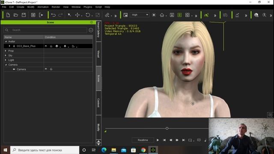This screenshot has height=154, width=274.
Task: Toggle visibility eye of CC3_Base_Plus
Action: pos(46,46)
